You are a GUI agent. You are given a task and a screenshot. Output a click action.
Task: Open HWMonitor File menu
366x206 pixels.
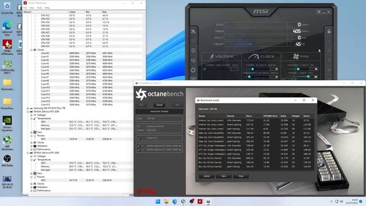tap(25, 7)
